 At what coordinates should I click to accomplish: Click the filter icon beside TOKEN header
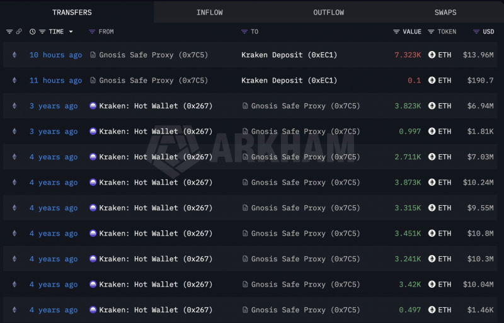(431, 31)
